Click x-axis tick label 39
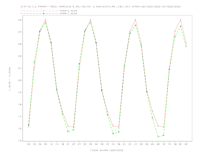This screenshot has height=157, width=203. point(102,144)
